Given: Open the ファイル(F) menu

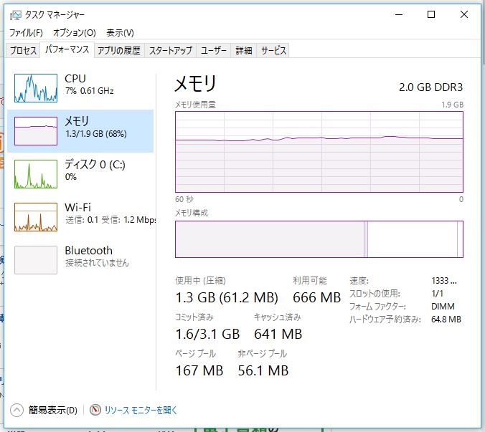Looking at the screenshot, I should (26, 33).
